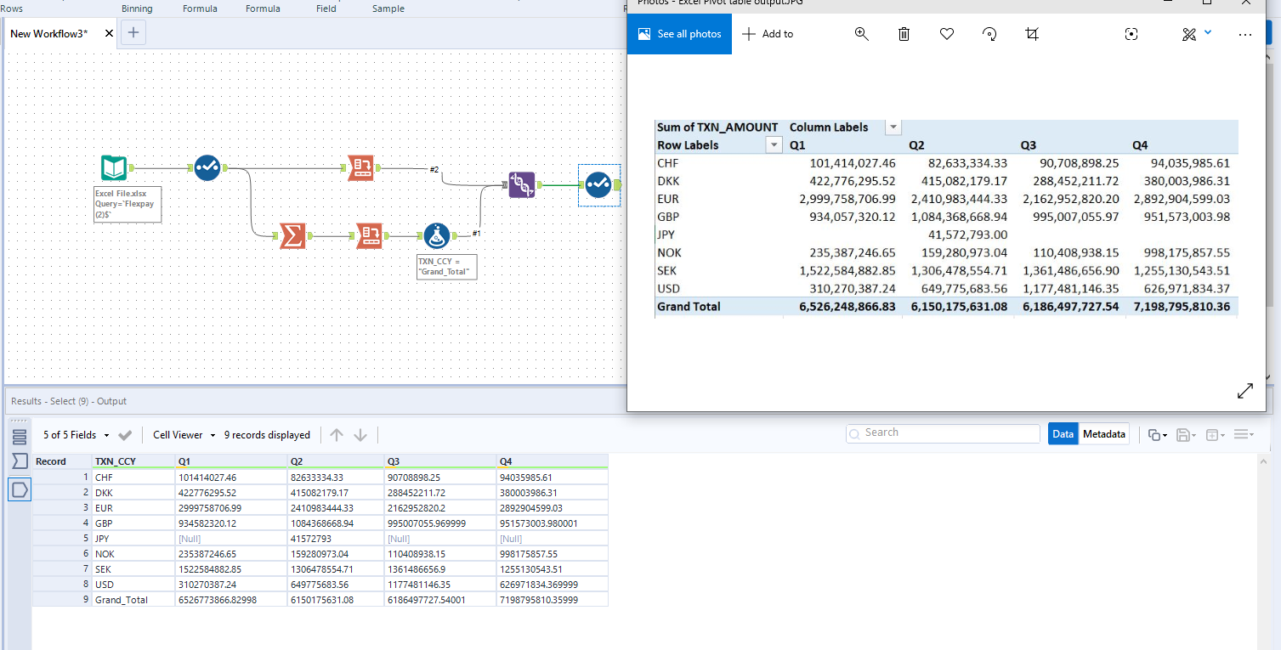Click the Zoom magnifier icon in Photos
Viewport: 1281px width, 650px height.
pyautogui.click(x=861, y=34)
